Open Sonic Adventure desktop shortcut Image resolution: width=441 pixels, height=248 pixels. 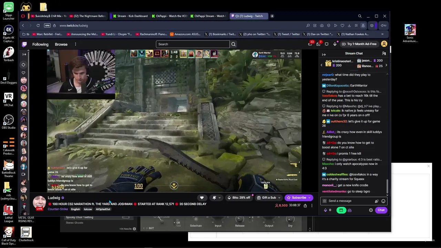click(410, 33)
